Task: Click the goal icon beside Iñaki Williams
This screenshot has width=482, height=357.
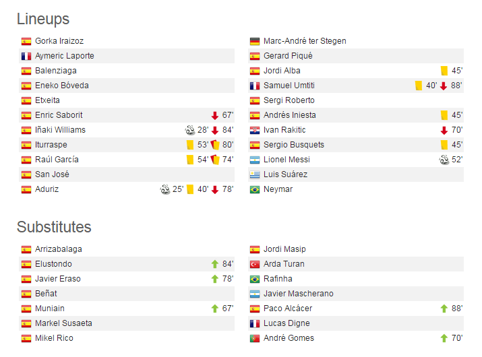Action: pyautogui.click(x=190, y=130)
